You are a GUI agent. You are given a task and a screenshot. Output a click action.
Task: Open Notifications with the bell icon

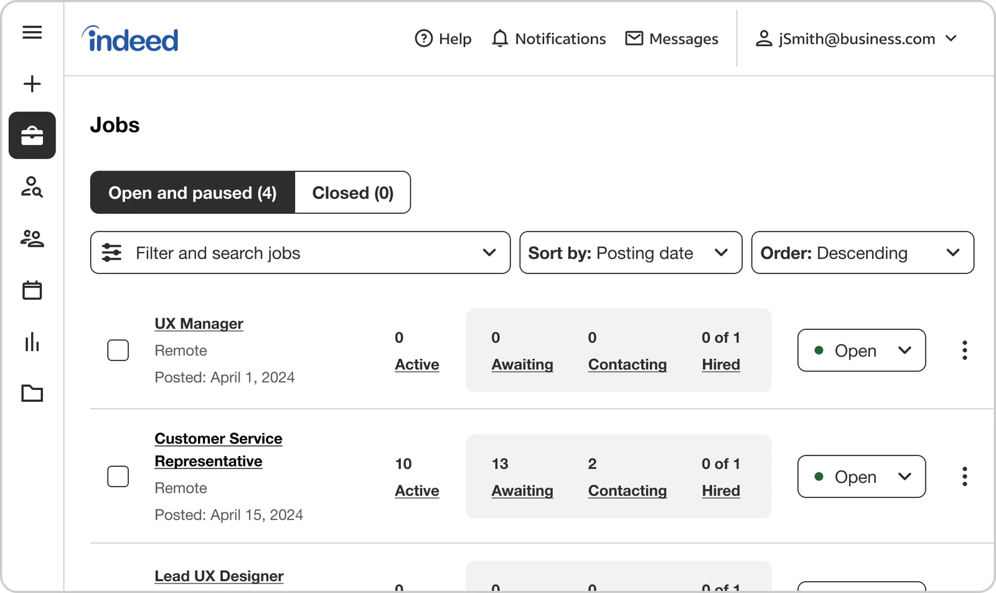548,39
